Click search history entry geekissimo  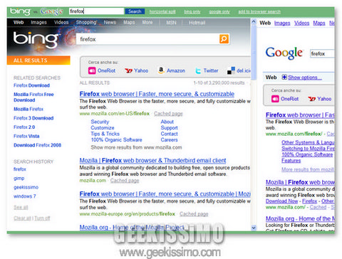point(26,187)
